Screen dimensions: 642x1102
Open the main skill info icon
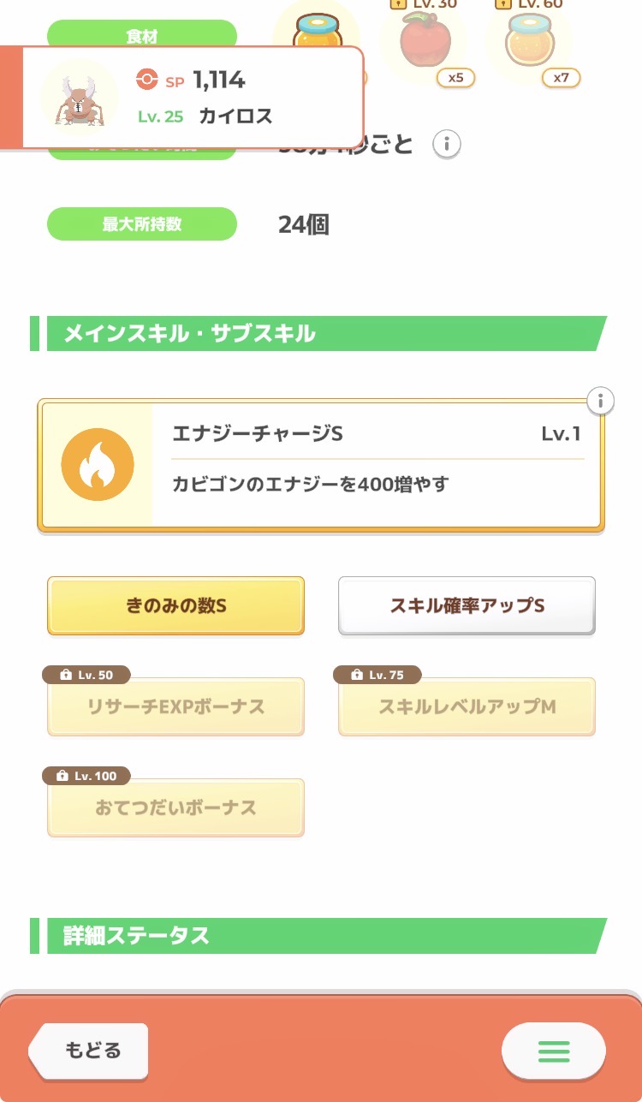tap(601, 400)
